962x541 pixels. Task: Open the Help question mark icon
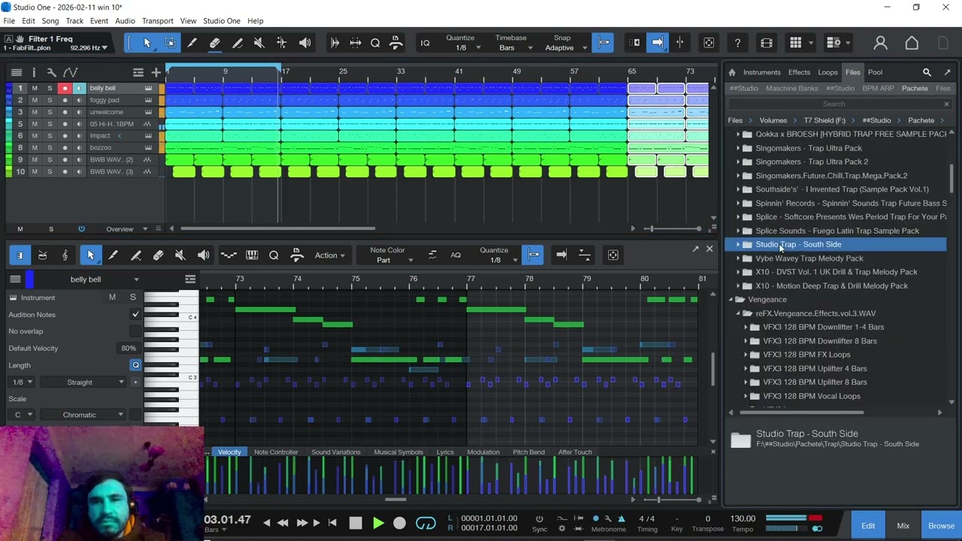point(737,43)
